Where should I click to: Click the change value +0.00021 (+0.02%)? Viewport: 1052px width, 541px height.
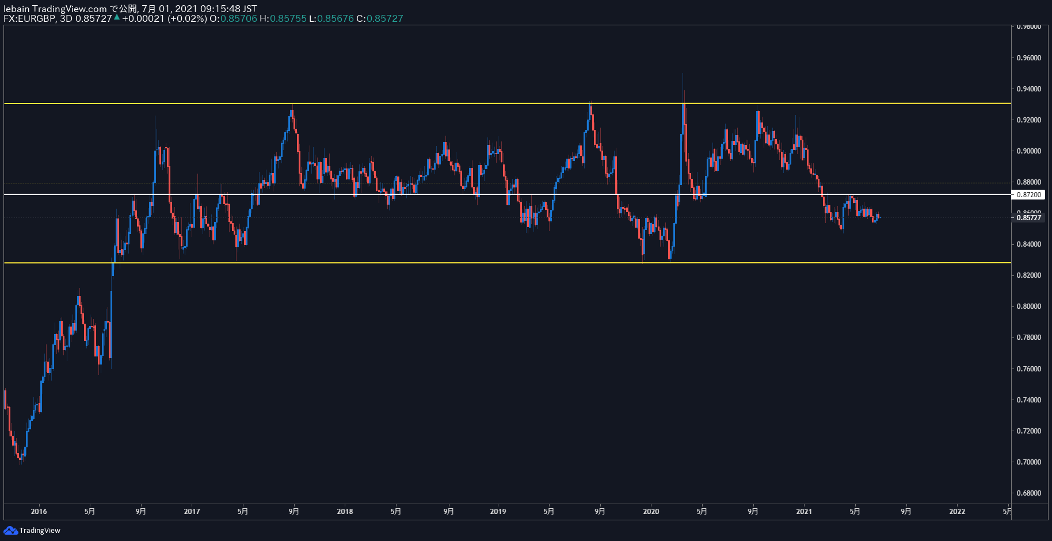164,18
